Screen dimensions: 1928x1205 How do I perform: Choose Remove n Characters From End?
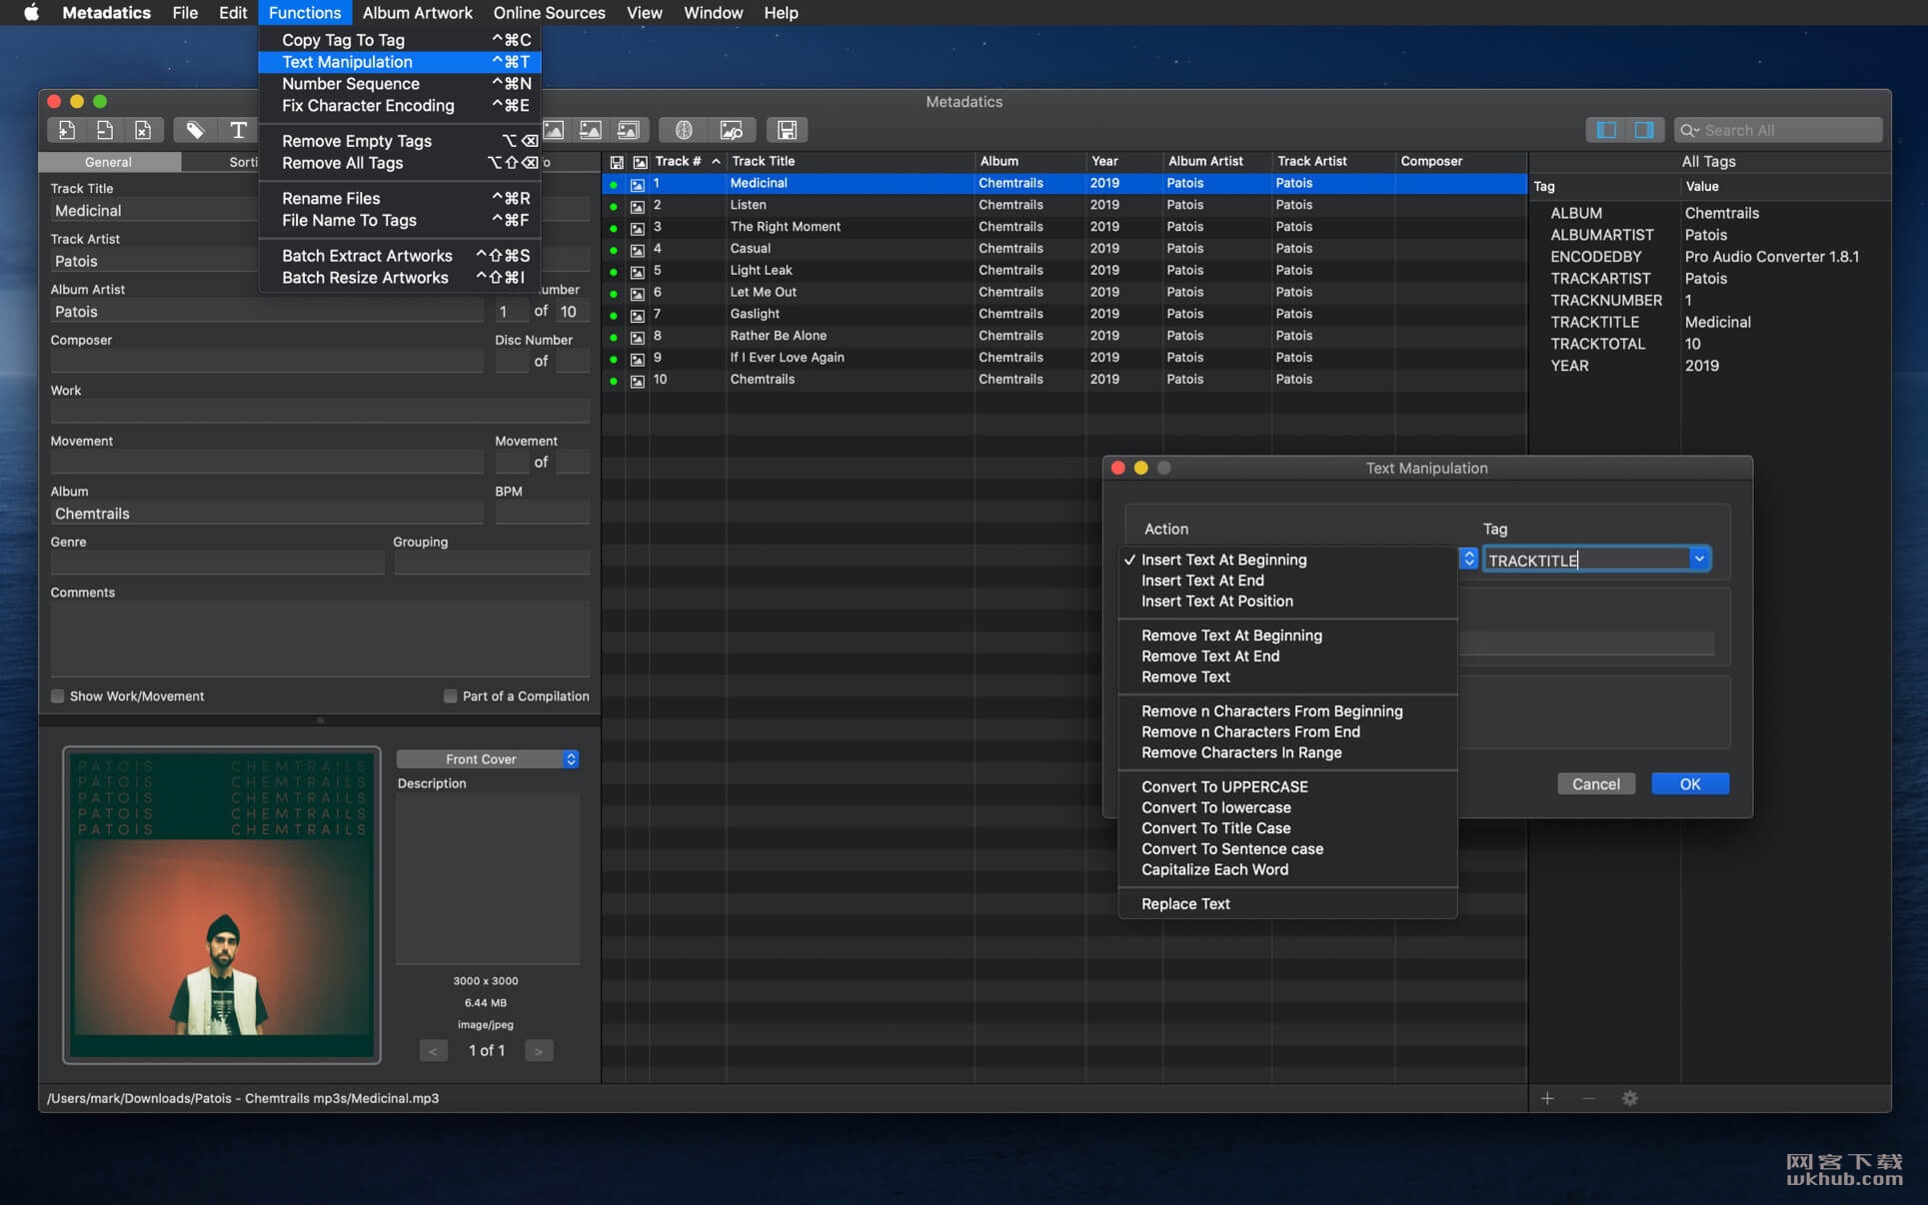[1287, 732]
